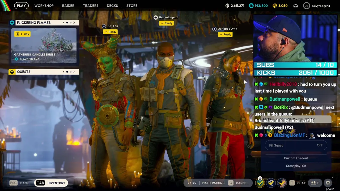
Task: Open the DevynLegend profile name in the top bar
Action: coord(321,6)
